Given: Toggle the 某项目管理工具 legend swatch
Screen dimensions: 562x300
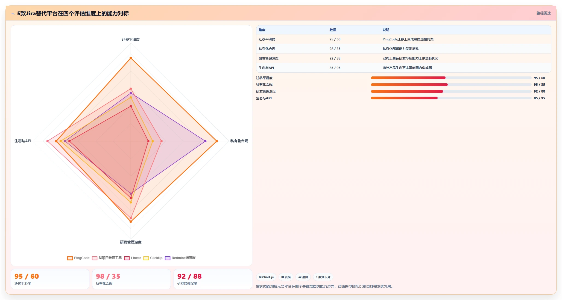Looking at the screenshot, I should [95, 258].
